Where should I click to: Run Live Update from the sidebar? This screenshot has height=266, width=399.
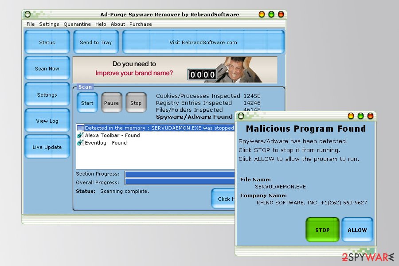click(x=47, y=147)
